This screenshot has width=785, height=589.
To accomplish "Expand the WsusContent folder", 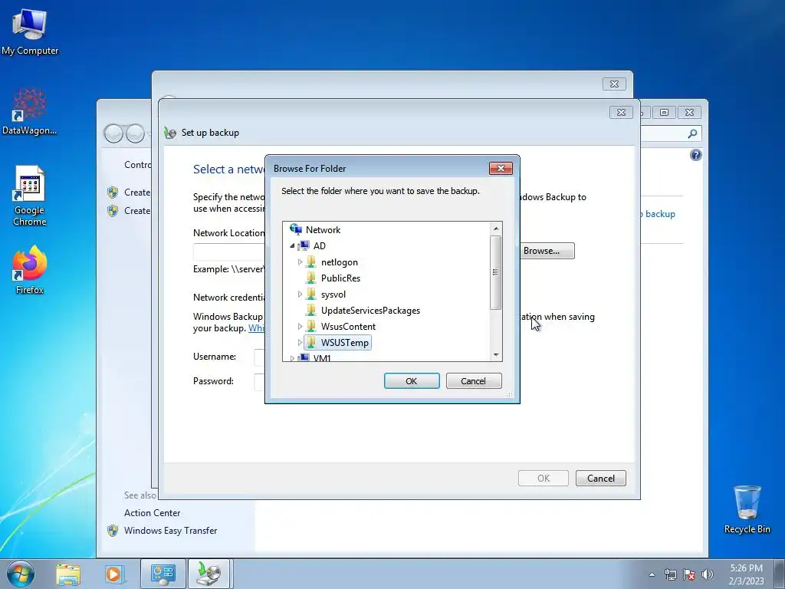I will pos(300,326).
